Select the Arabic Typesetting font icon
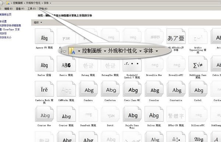The height and width of the screenshot is (142, 221). point(198,36)
